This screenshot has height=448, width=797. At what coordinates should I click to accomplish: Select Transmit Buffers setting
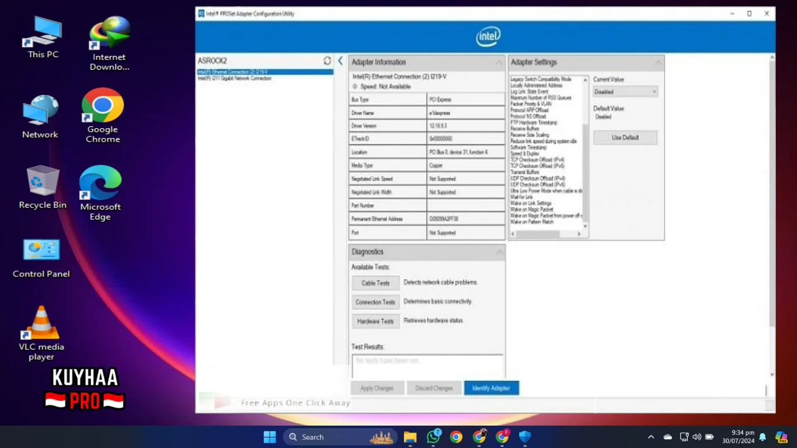coord(525,172)
